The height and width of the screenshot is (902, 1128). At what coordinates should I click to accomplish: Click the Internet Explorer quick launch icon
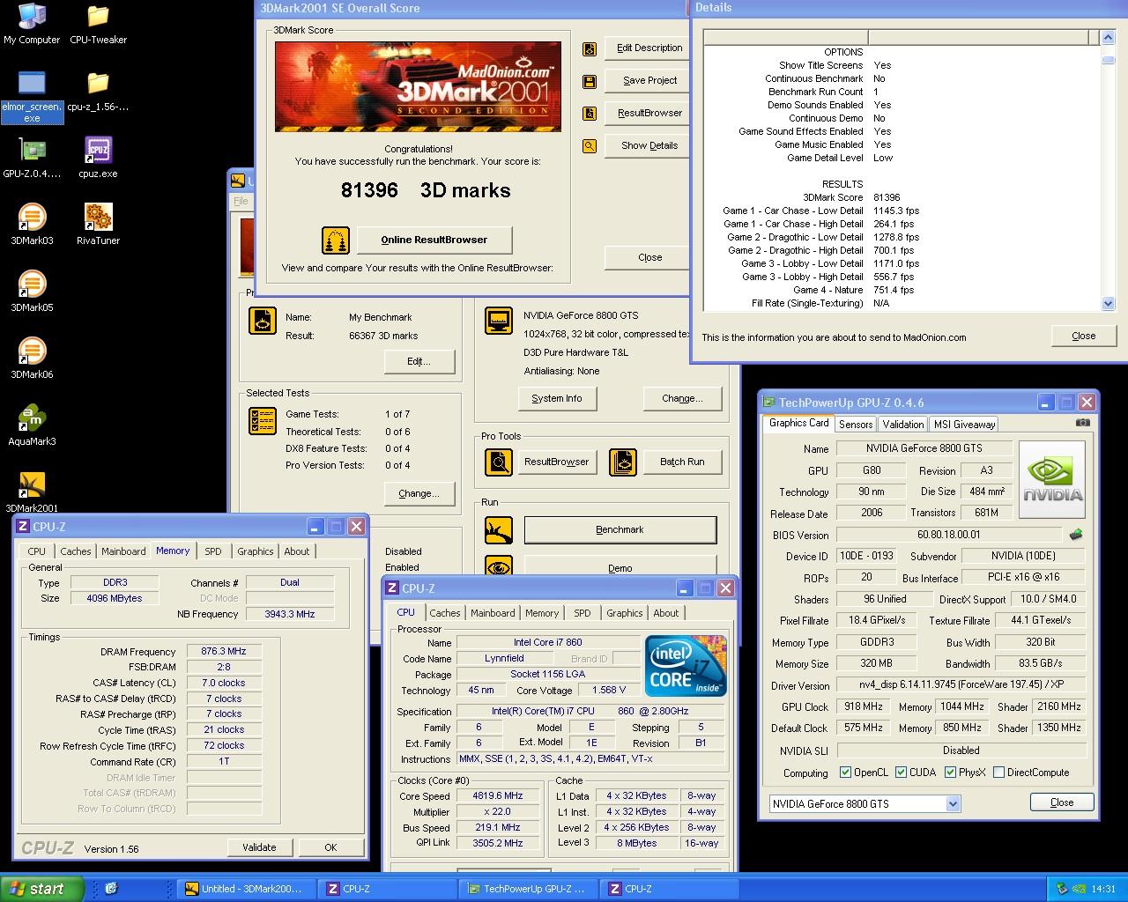click(110, 889)
